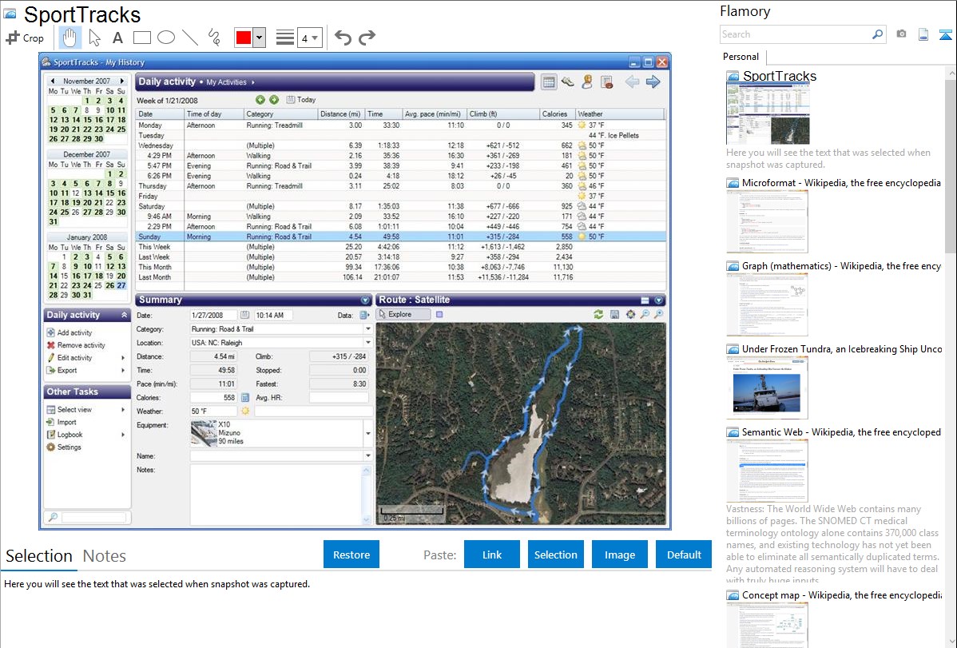Select the Sunday Running: Road & Trail row
The image size is (957, 648).
(400, 237)
